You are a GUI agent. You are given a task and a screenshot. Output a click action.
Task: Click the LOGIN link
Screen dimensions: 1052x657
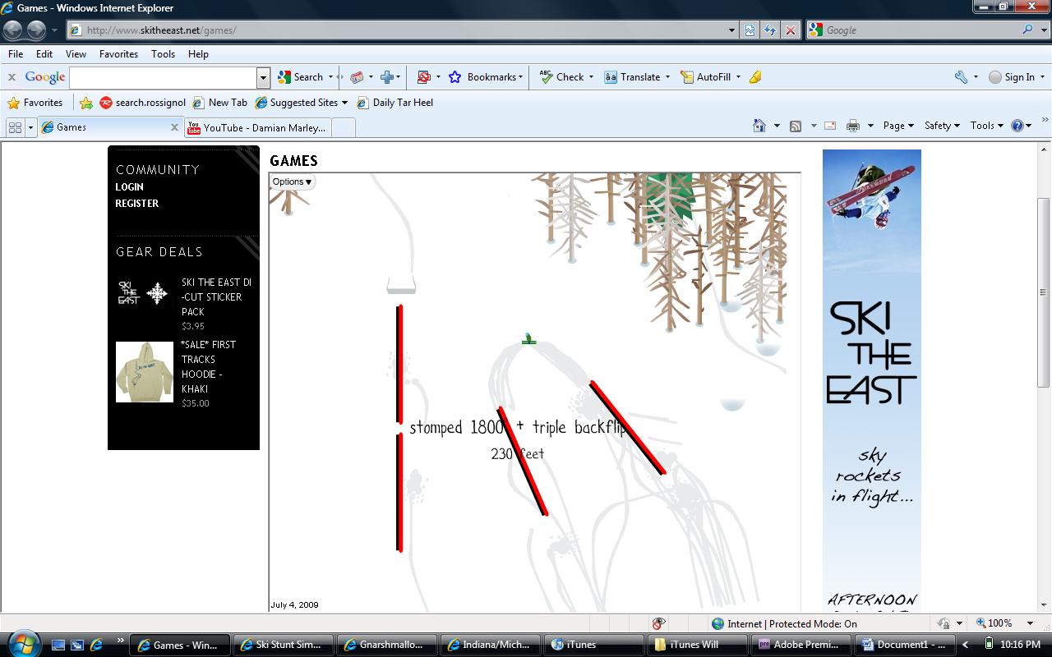pos(129,187)
